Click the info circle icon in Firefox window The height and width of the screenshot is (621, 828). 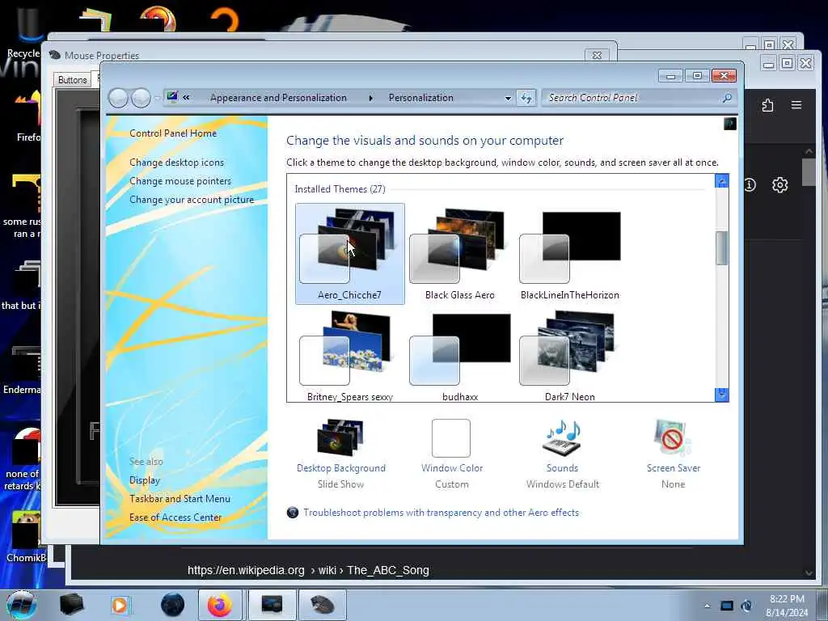click(750, 185)
